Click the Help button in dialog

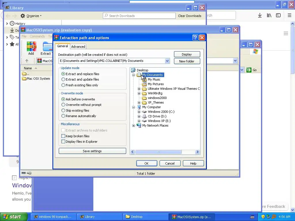[x=193, y=163]
